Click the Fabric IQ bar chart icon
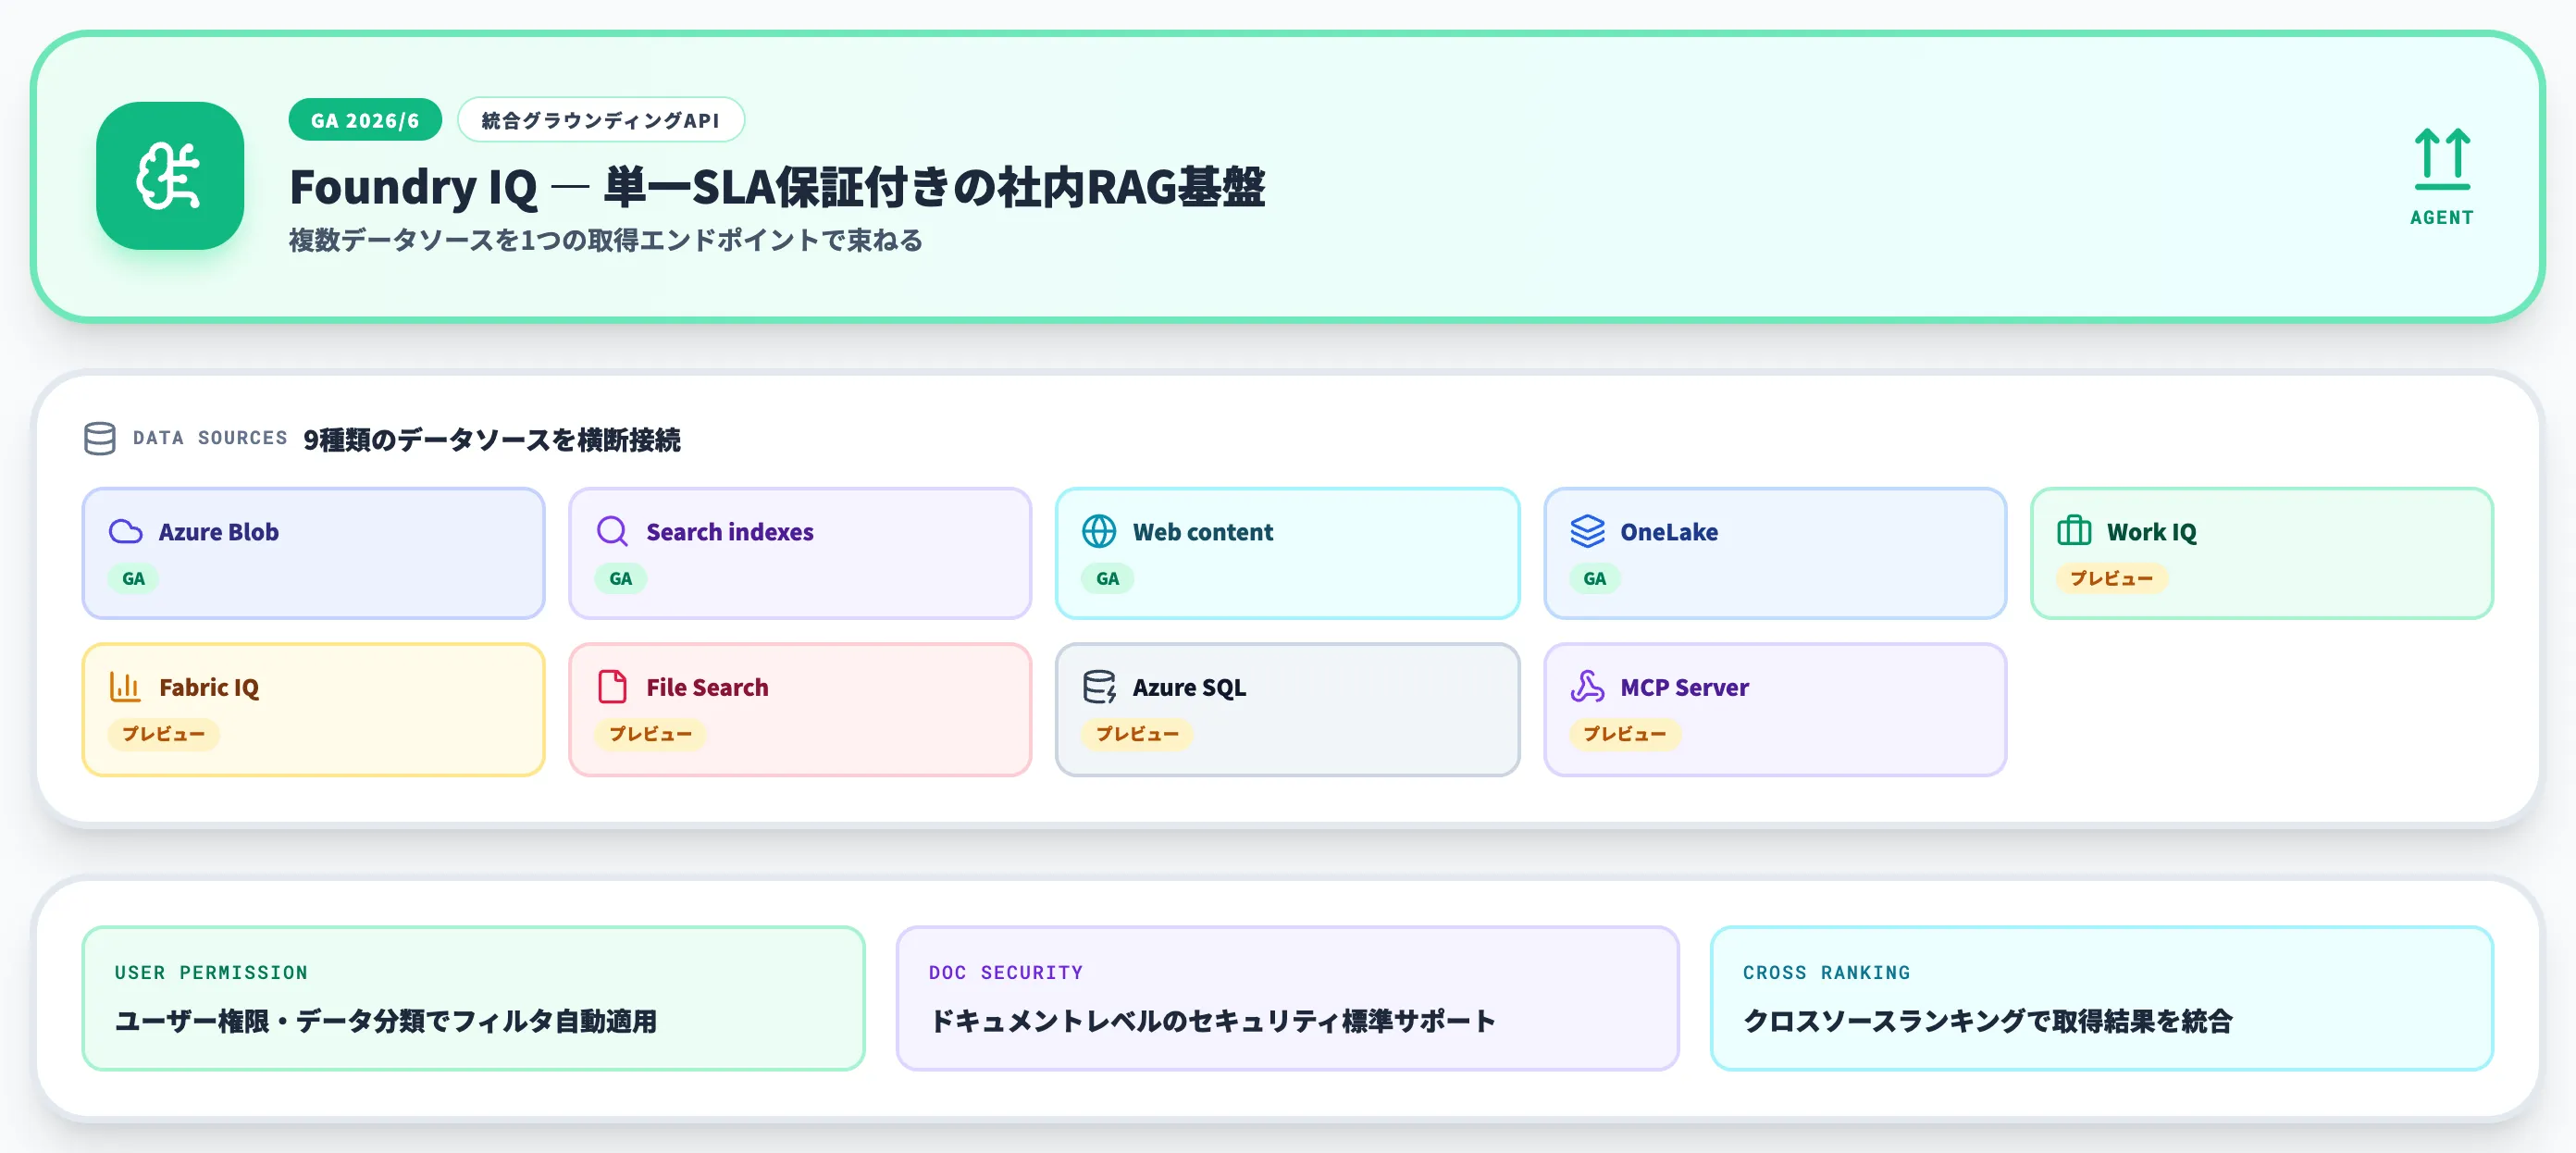The image size is (2576, 1153). (x=125, y=687)
